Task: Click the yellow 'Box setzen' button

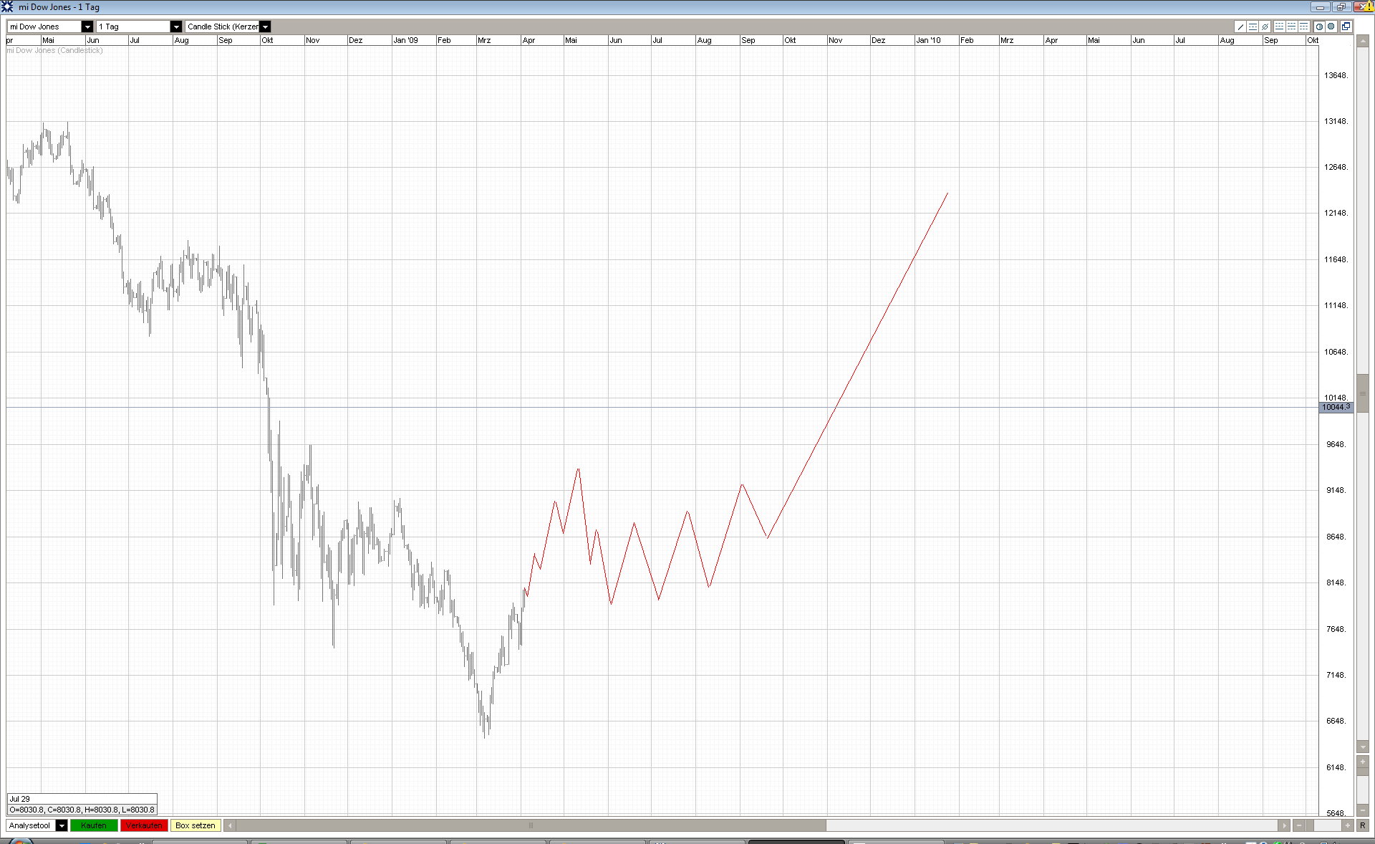Action: 195,825
